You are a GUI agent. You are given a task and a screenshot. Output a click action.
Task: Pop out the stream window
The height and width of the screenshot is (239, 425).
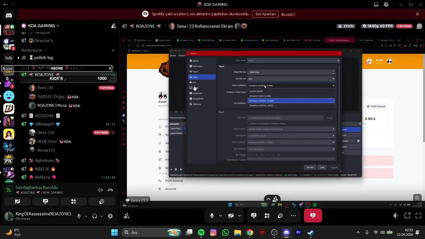click(407, 216)
